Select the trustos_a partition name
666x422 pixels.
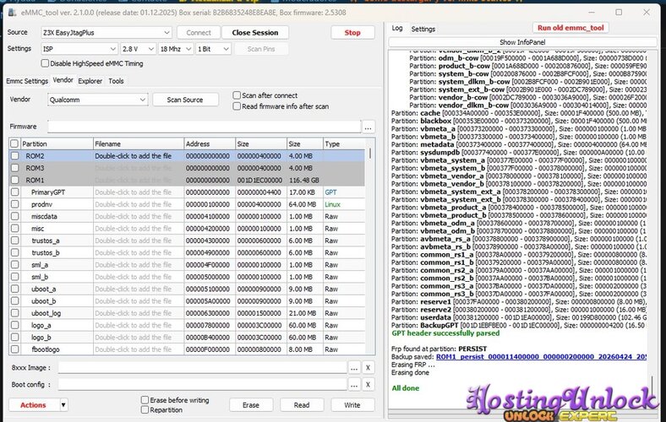click(x=46, y=241)
